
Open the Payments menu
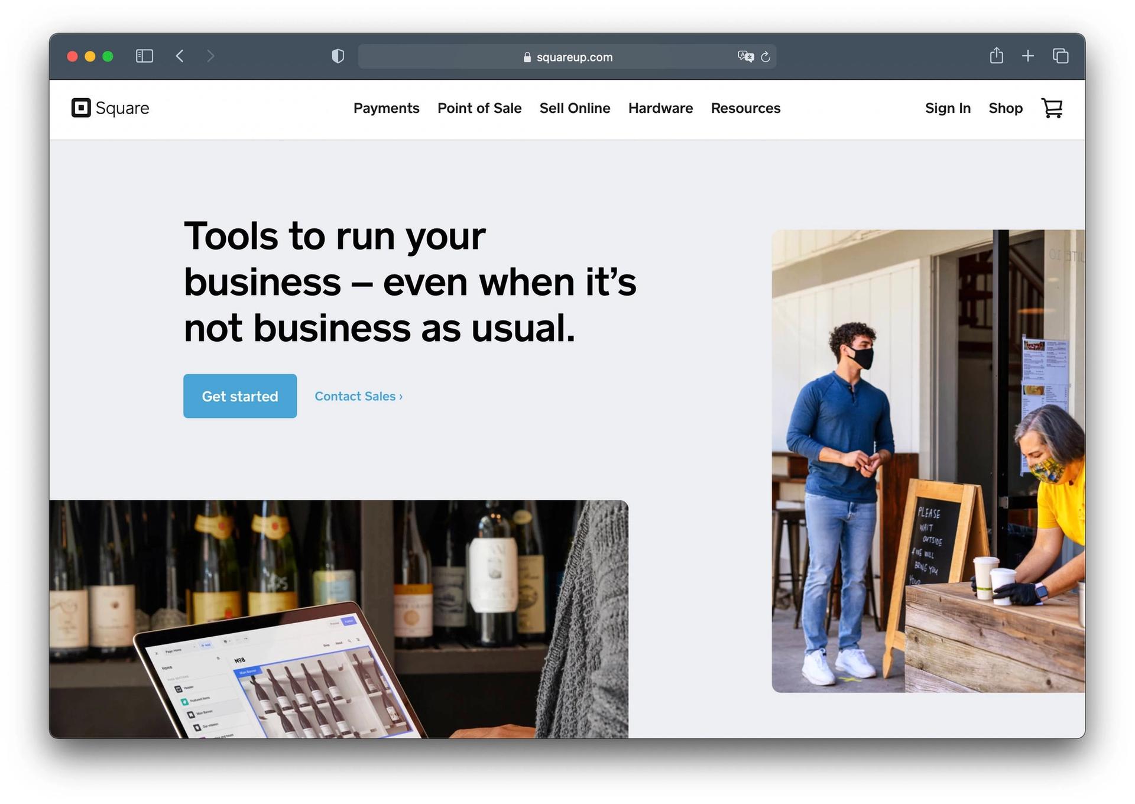pos(387,108)
